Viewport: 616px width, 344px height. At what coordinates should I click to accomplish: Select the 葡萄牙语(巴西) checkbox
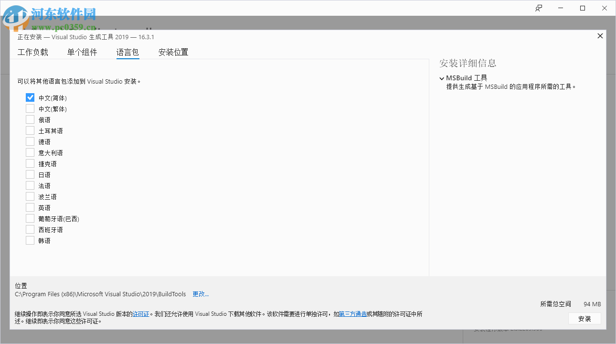[x=30, y=218]
